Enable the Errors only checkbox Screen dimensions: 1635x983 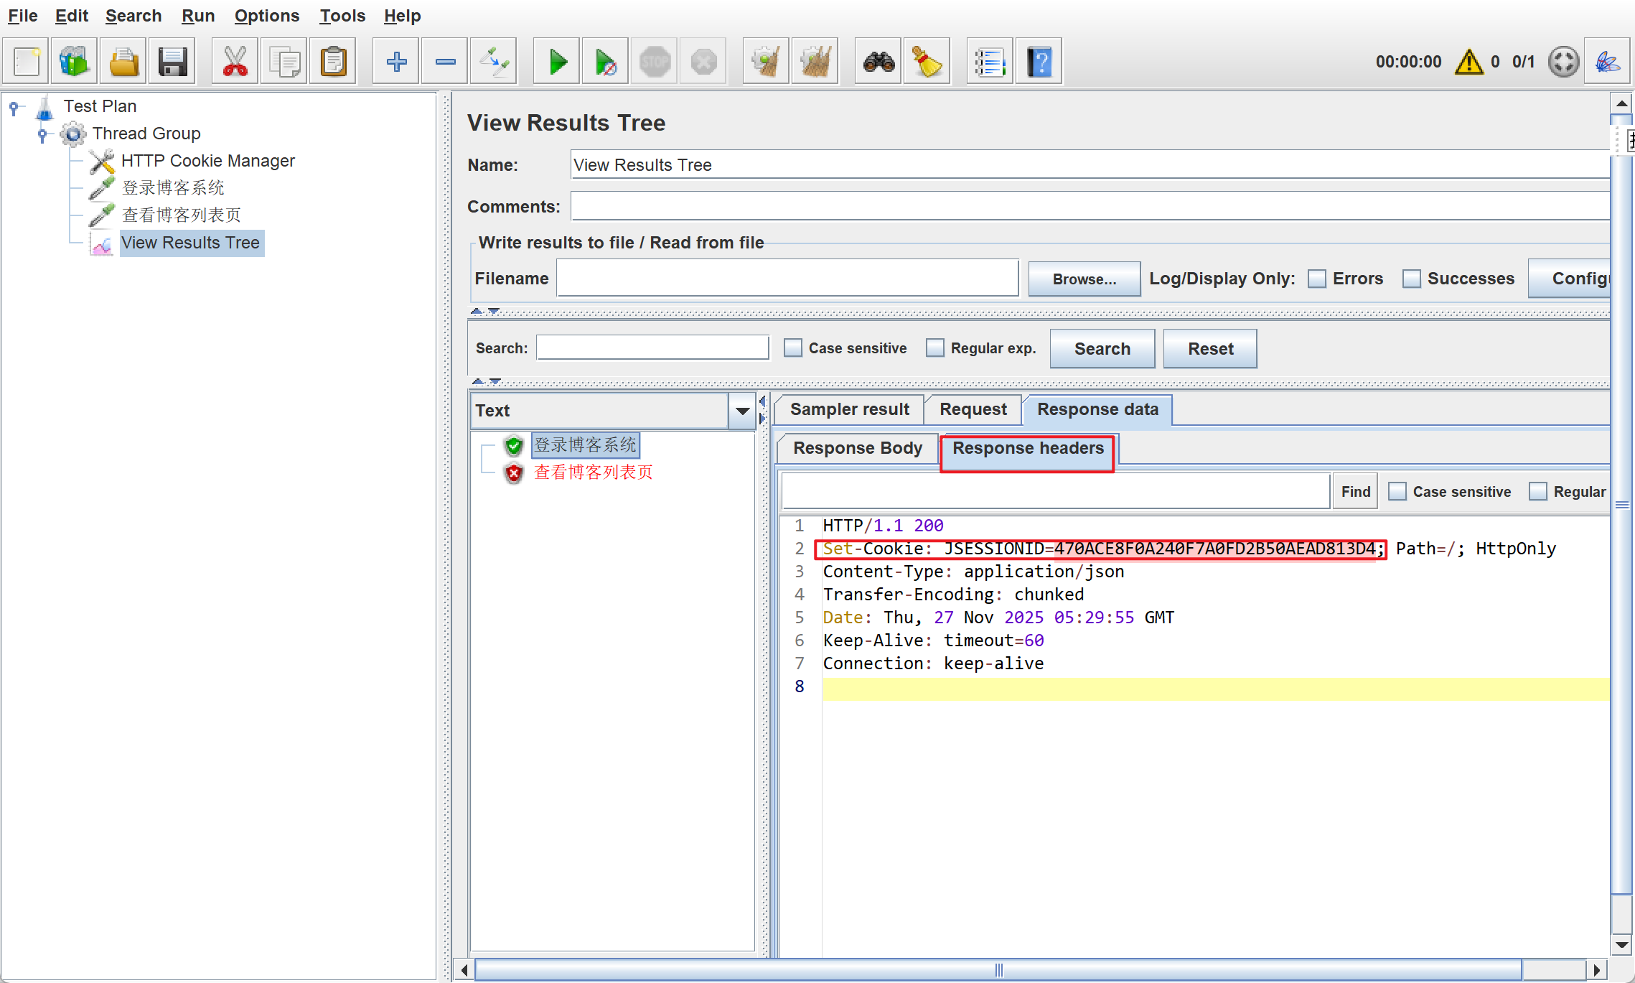tap(1317, 279)
